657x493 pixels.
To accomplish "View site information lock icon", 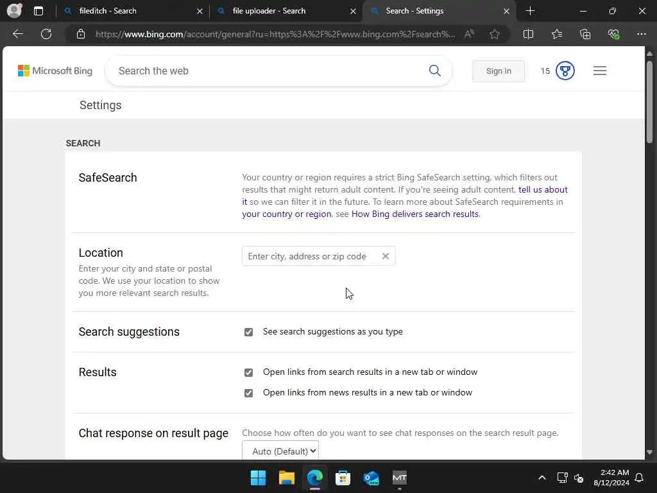I will point(81,34).
